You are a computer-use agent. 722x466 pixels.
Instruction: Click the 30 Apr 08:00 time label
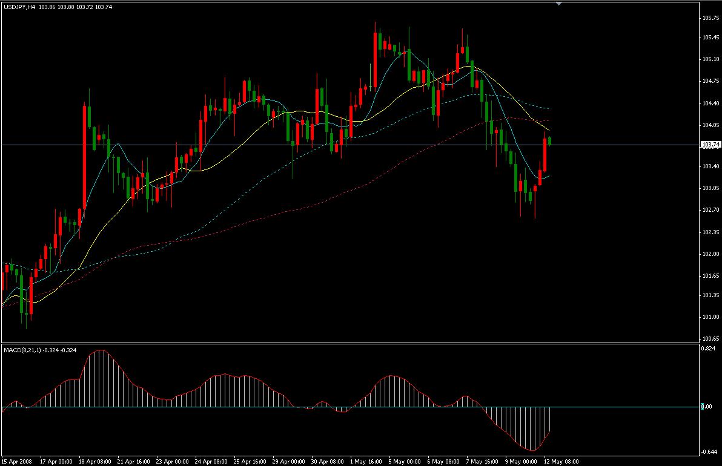point(328,461)
